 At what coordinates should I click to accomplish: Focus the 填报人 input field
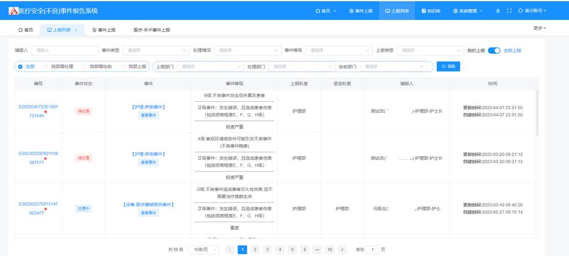coord(65,50)
